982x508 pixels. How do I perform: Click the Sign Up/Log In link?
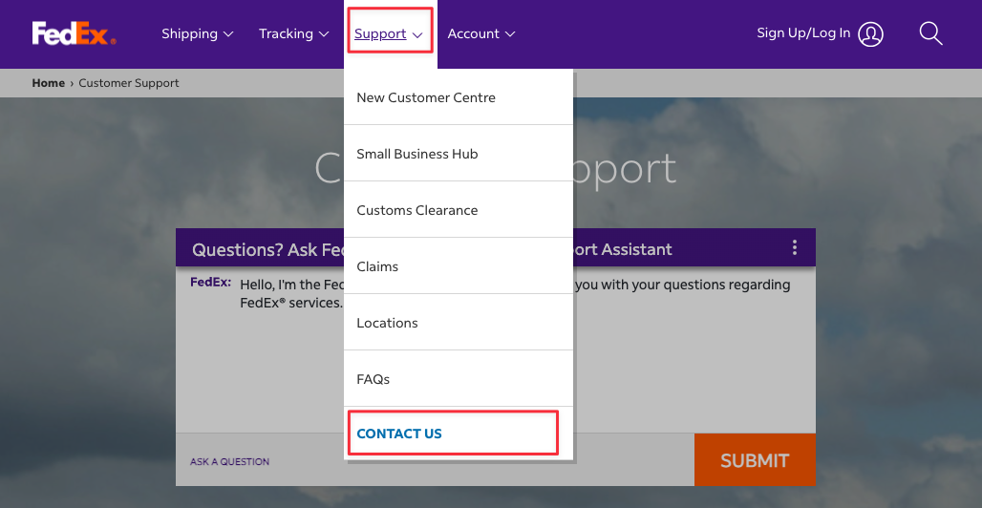tap(803, 33)
